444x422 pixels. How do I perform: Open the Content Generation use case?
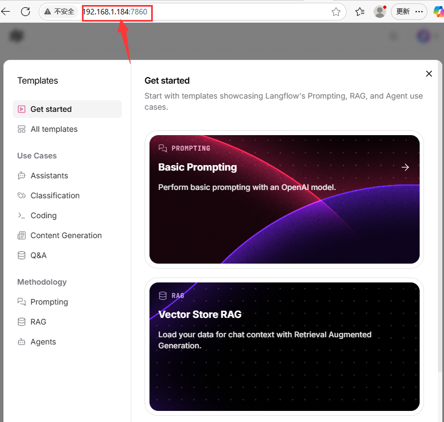click(x=68, y=235)
